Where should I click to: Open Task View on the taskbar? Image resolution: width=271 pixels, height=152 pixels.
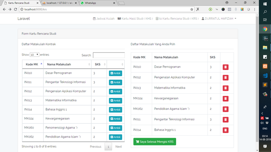click(265, 20)
